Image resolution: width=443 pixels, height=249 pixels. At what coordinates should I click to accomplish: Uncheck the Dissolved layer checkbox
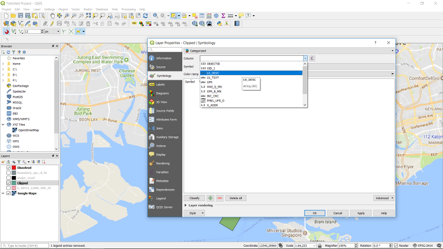[x=9, y=168]
